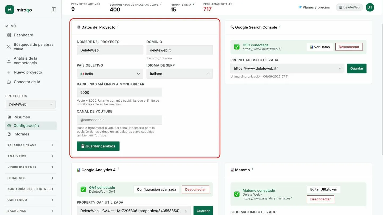
Task: Click the info icon beside Matomo
Action: pyautogui.click(x=252, y=169)
